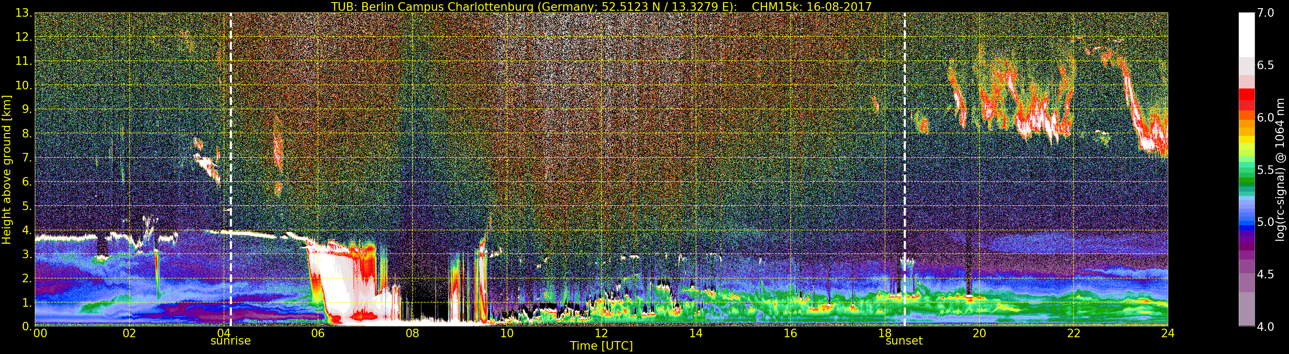This screenshot has height=354, width=1289.
Task: Click the 'Time [UTC]' axis label
Action: (x=601, y=346)
